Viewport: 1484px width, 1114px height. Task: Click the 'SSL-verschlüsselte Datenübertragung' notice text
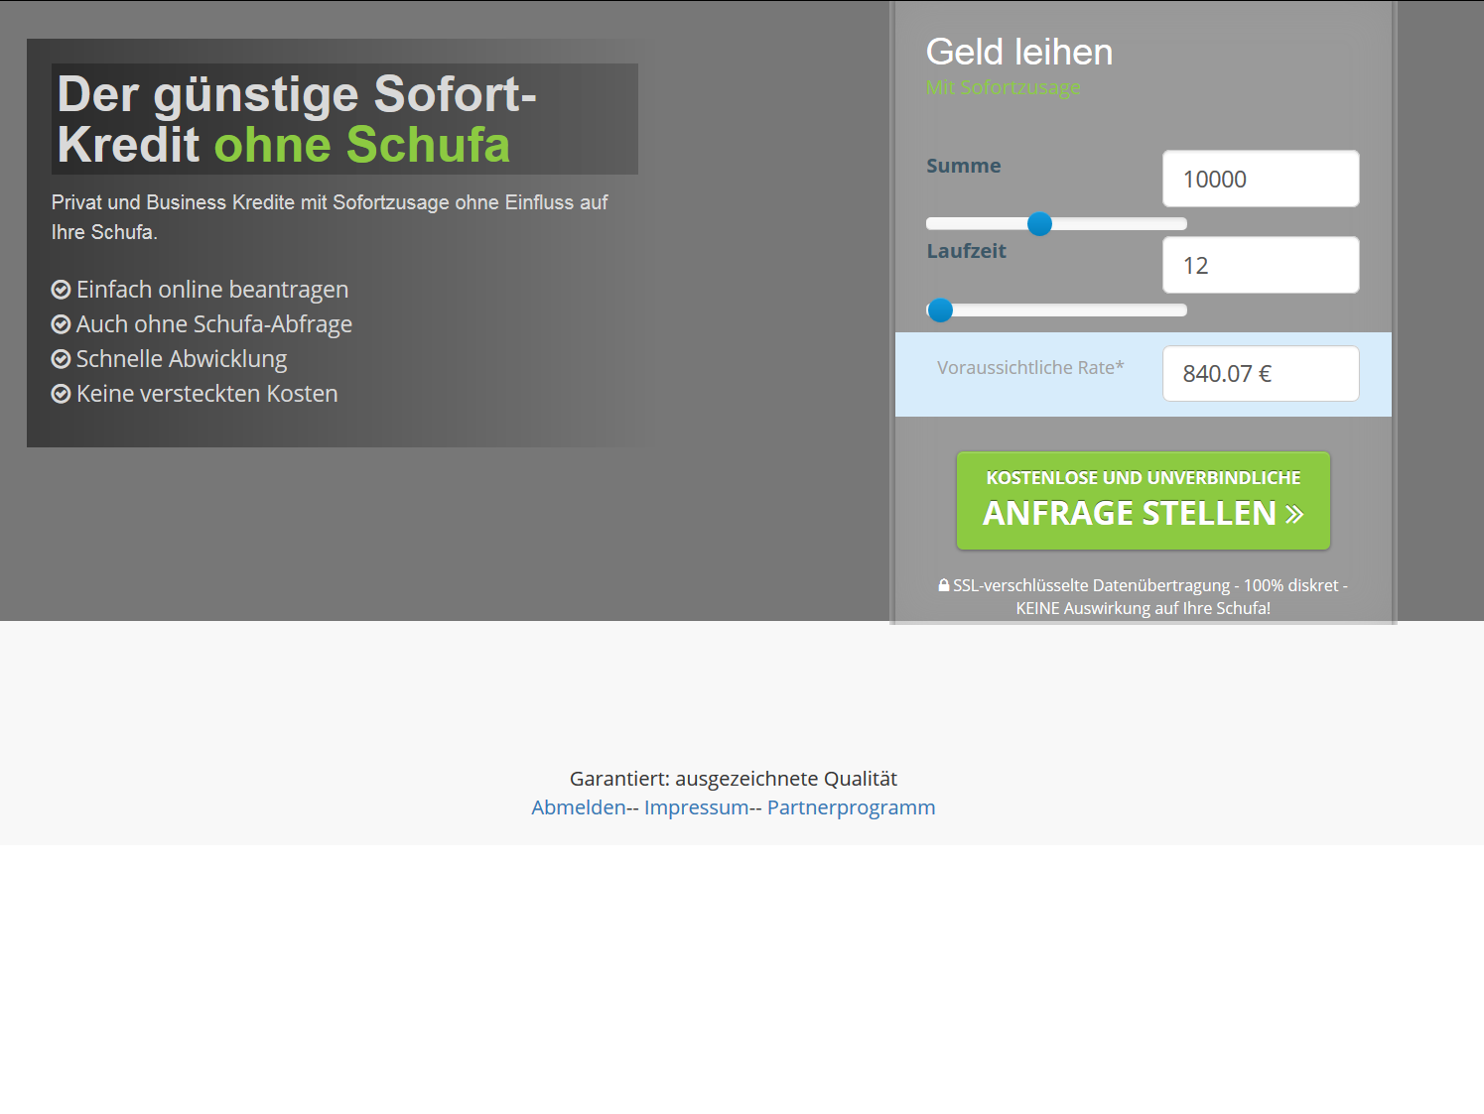click(1143, 596)
